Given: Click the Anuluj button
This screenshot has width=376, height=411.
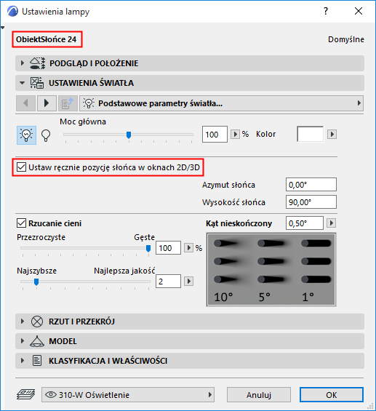Looking at the screenshot, I should pyautogui.click(x=259, y=395).
